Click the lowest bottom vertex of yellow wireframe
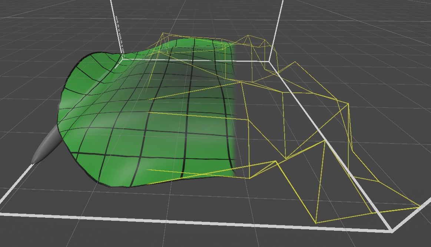Screen dimensions: 431x247 [316, 223]
